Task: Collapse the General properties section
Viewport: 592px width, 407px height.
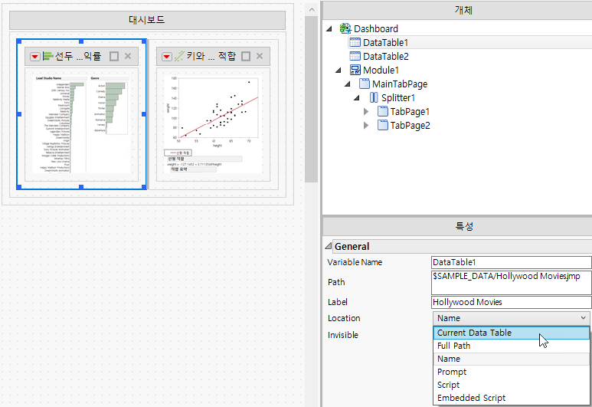Action: (x=329, y=247)
